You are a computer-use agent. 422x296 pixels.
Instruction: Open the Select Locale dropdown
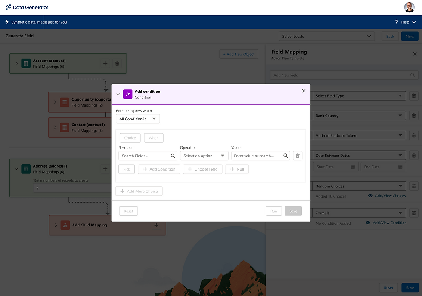tap(327, 36)
